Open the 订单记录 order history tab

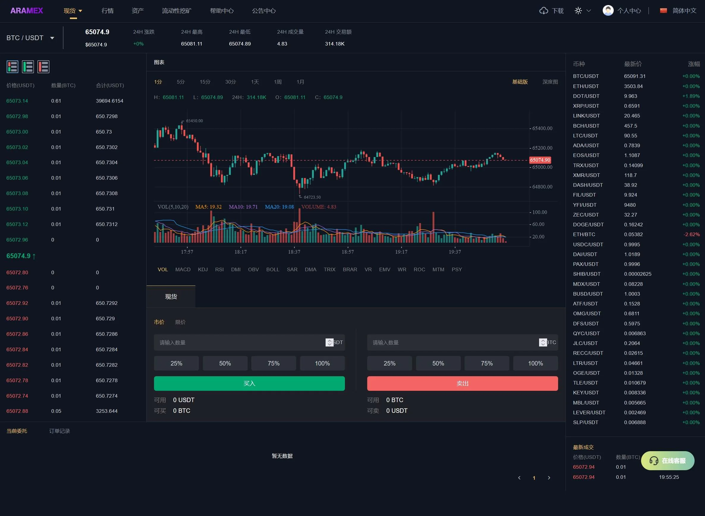(x=59, y=431)
